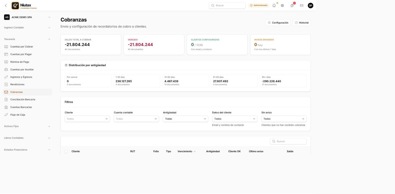395x194 pixels.
Task: Open the Cuenta contable filter dropdown
Action: coord(136,119)
